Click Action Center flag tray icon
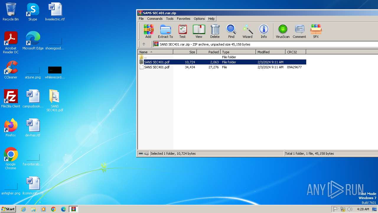The image size is (378, 213). pos(336,209)
